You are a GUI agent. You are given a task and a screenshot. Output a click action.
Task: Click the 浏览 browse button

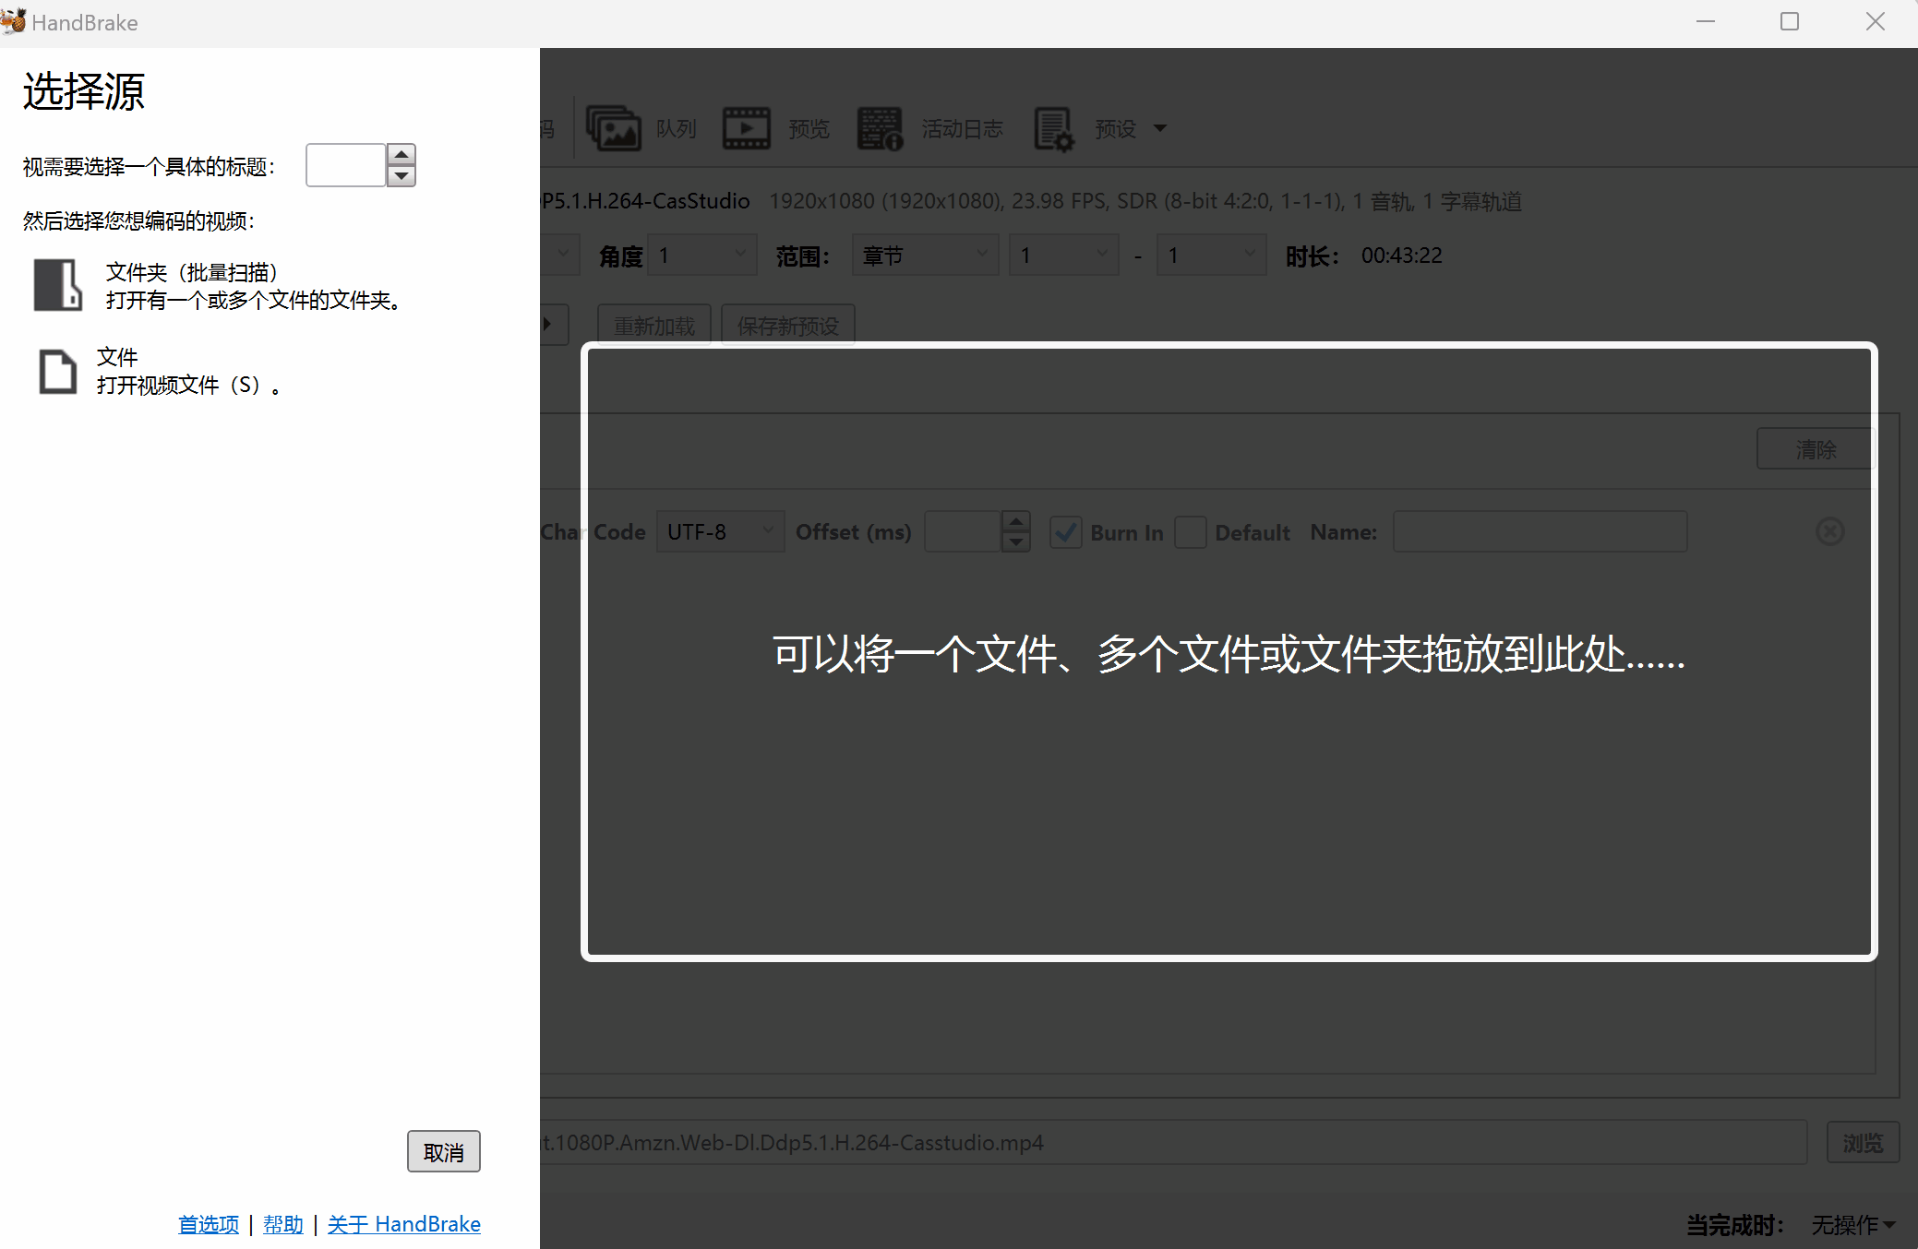[1863, 1142]
